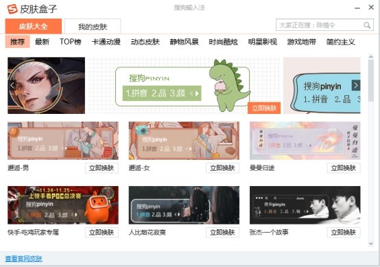Open the 明星影视 category

(263, 42)
